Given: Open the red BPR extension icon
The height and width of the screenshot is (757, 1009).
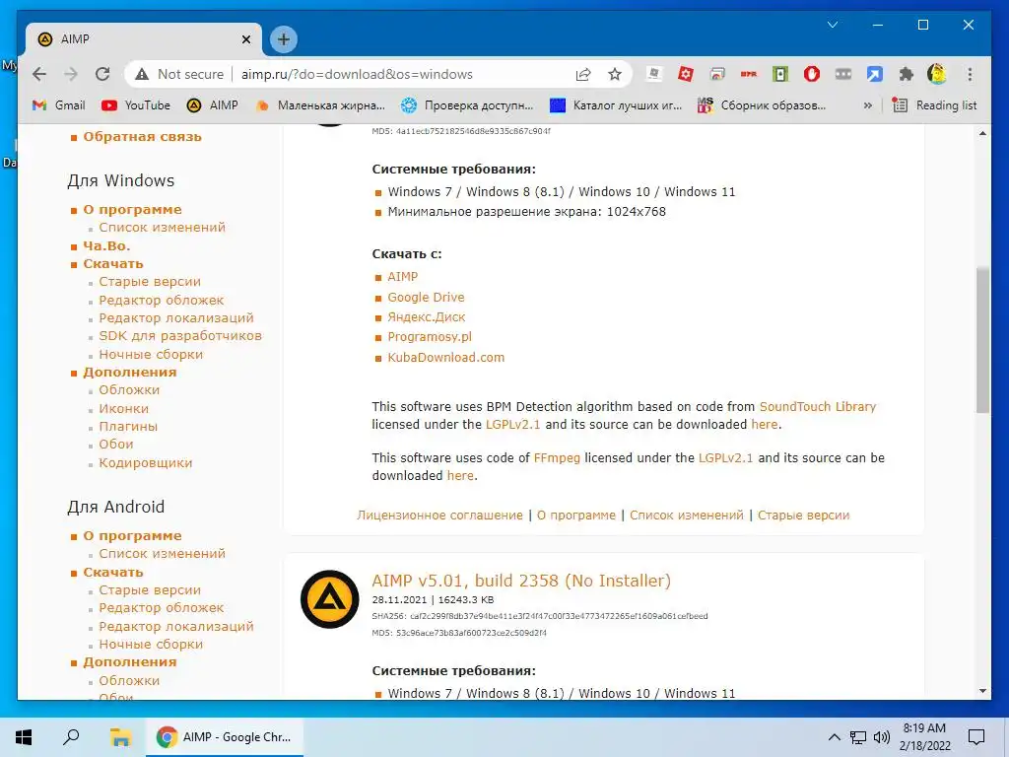Looking at the screenshot, I should (x=749, y=74).
